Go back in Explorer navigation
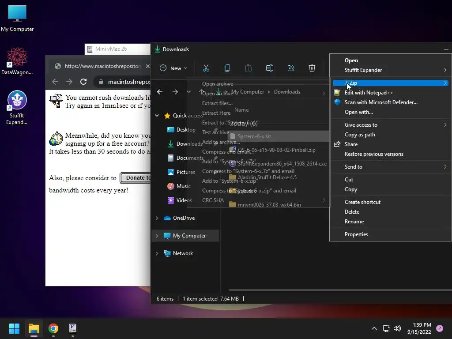This screenshot has height=339, width=452. pyautogui.click(x=160, y=92)
